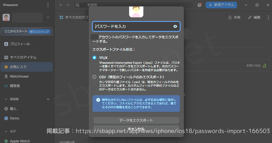
Task: Click the キャンセル button
Action: [x=136, y=129]
